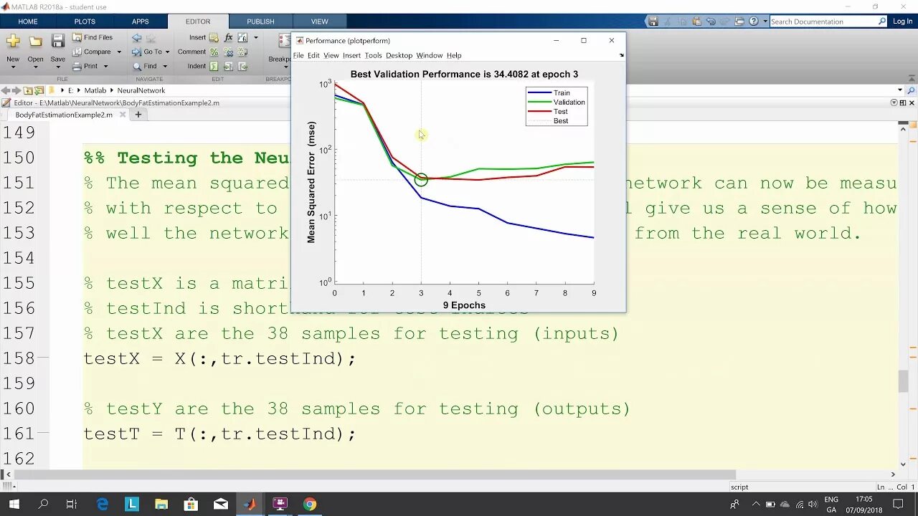Click the quick-access undo icon
Screen dimensions: 918x516
(x=711, y=21)
